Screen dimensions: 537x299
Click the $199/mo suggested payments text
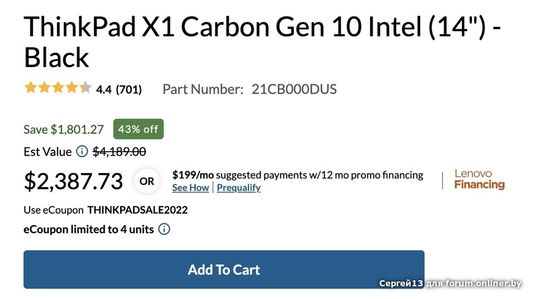coord(297,175)
